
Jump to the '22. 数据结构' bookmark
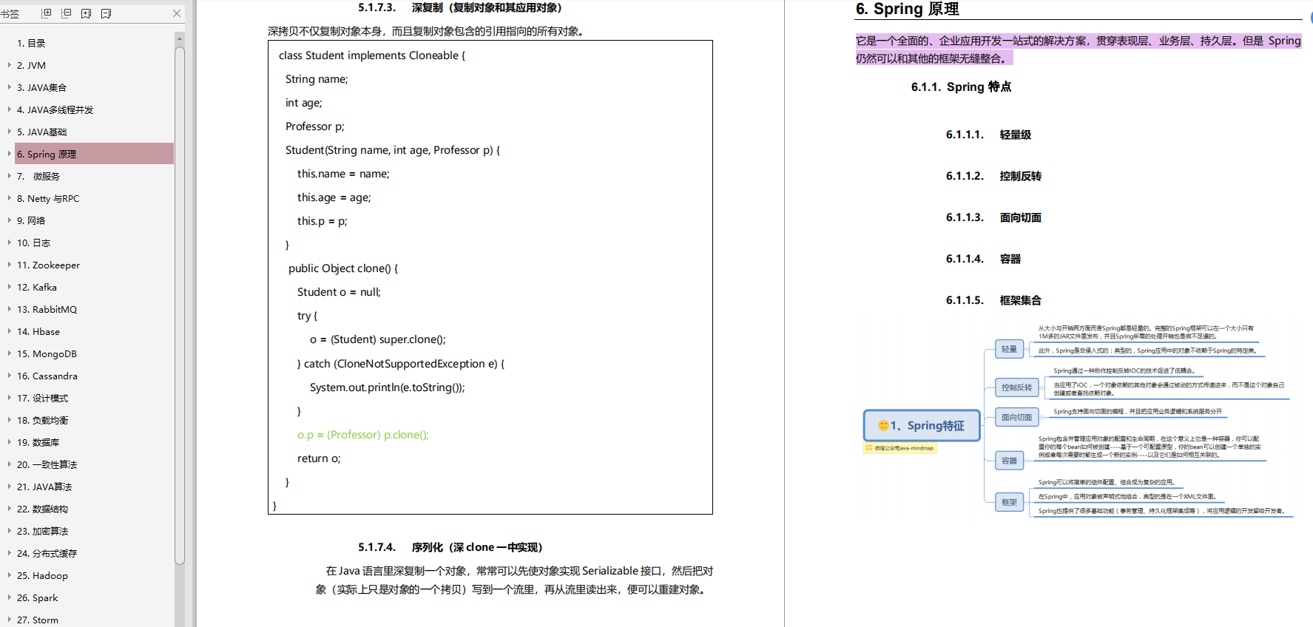42,509
